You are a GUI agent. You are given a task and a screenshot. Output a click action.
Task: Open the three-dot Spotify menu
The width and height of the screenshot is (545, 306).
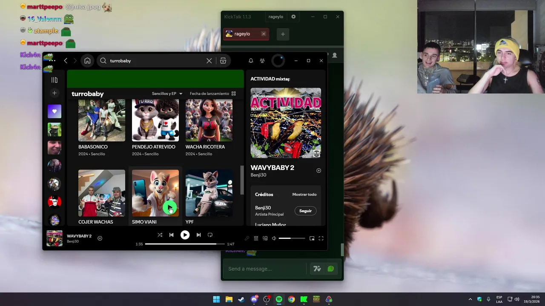(52, 61)
